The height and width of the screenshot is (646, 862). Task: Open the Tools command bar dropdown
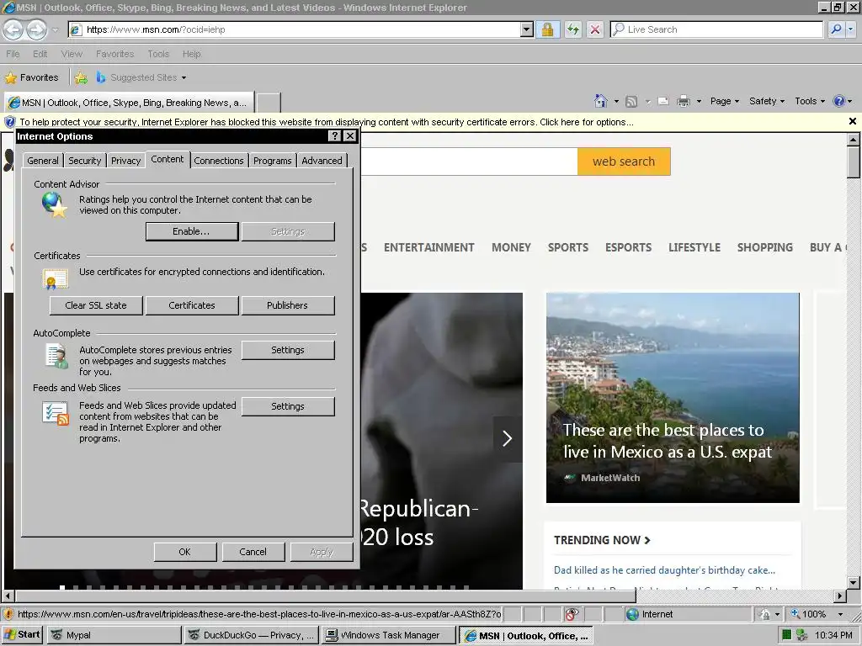pos(810,101)
